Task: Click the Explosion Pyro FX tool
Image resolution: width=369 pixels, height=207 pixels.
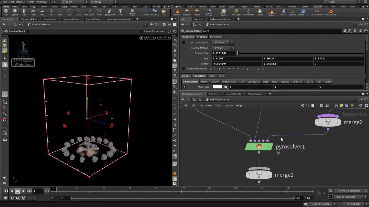Action: [x=187, y=12]
